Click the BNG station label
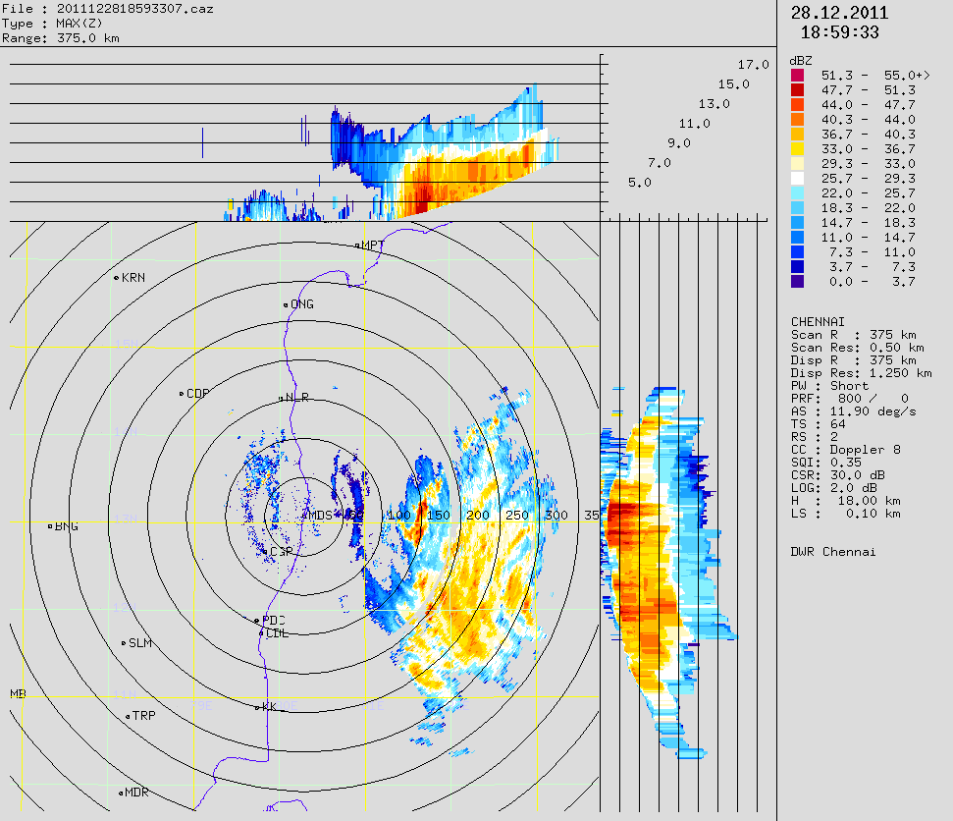 point(66,526)
